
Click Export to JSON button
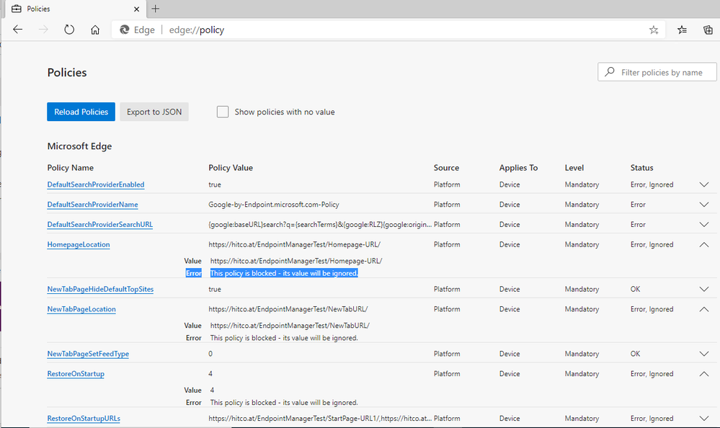pos(154,112)
